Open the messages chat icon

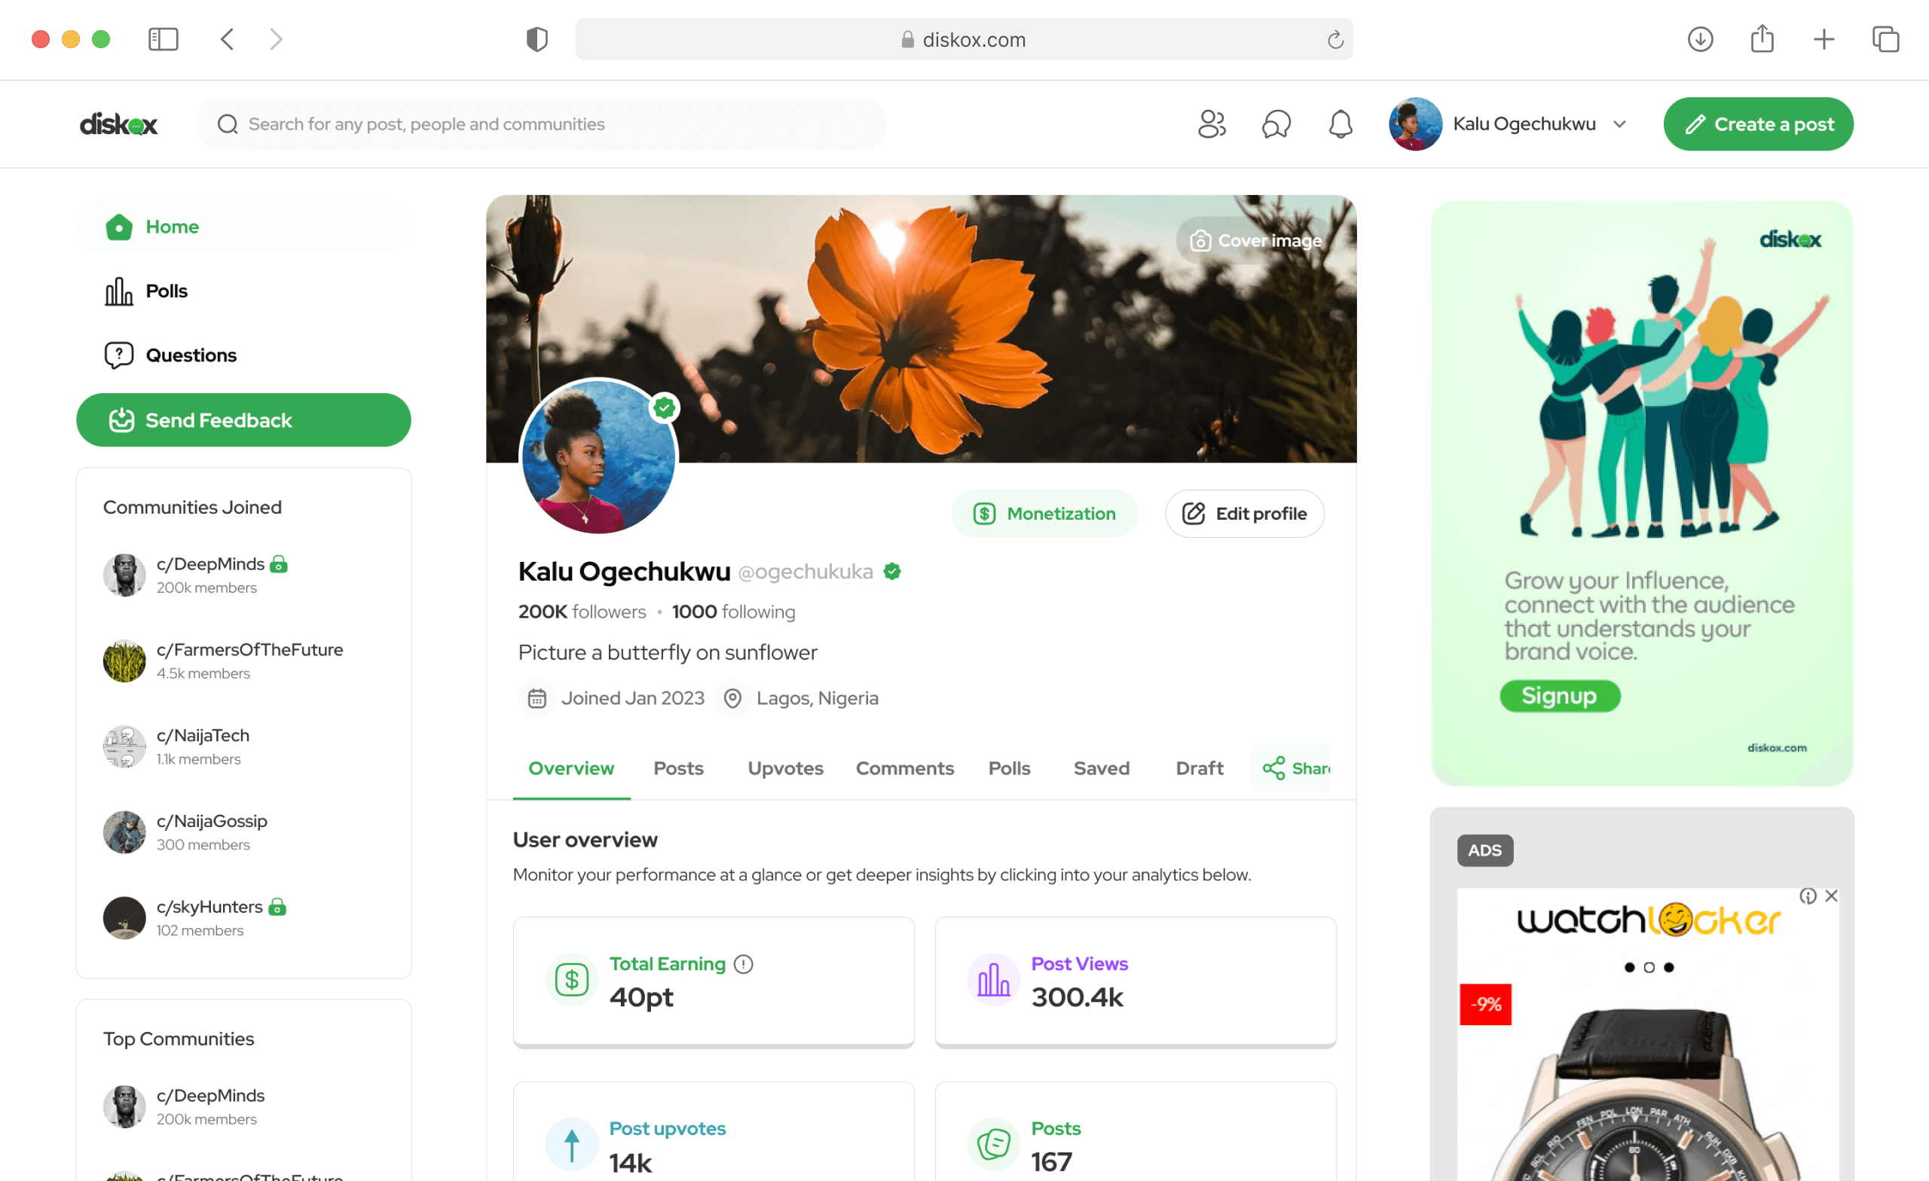tap(1276, 124)
